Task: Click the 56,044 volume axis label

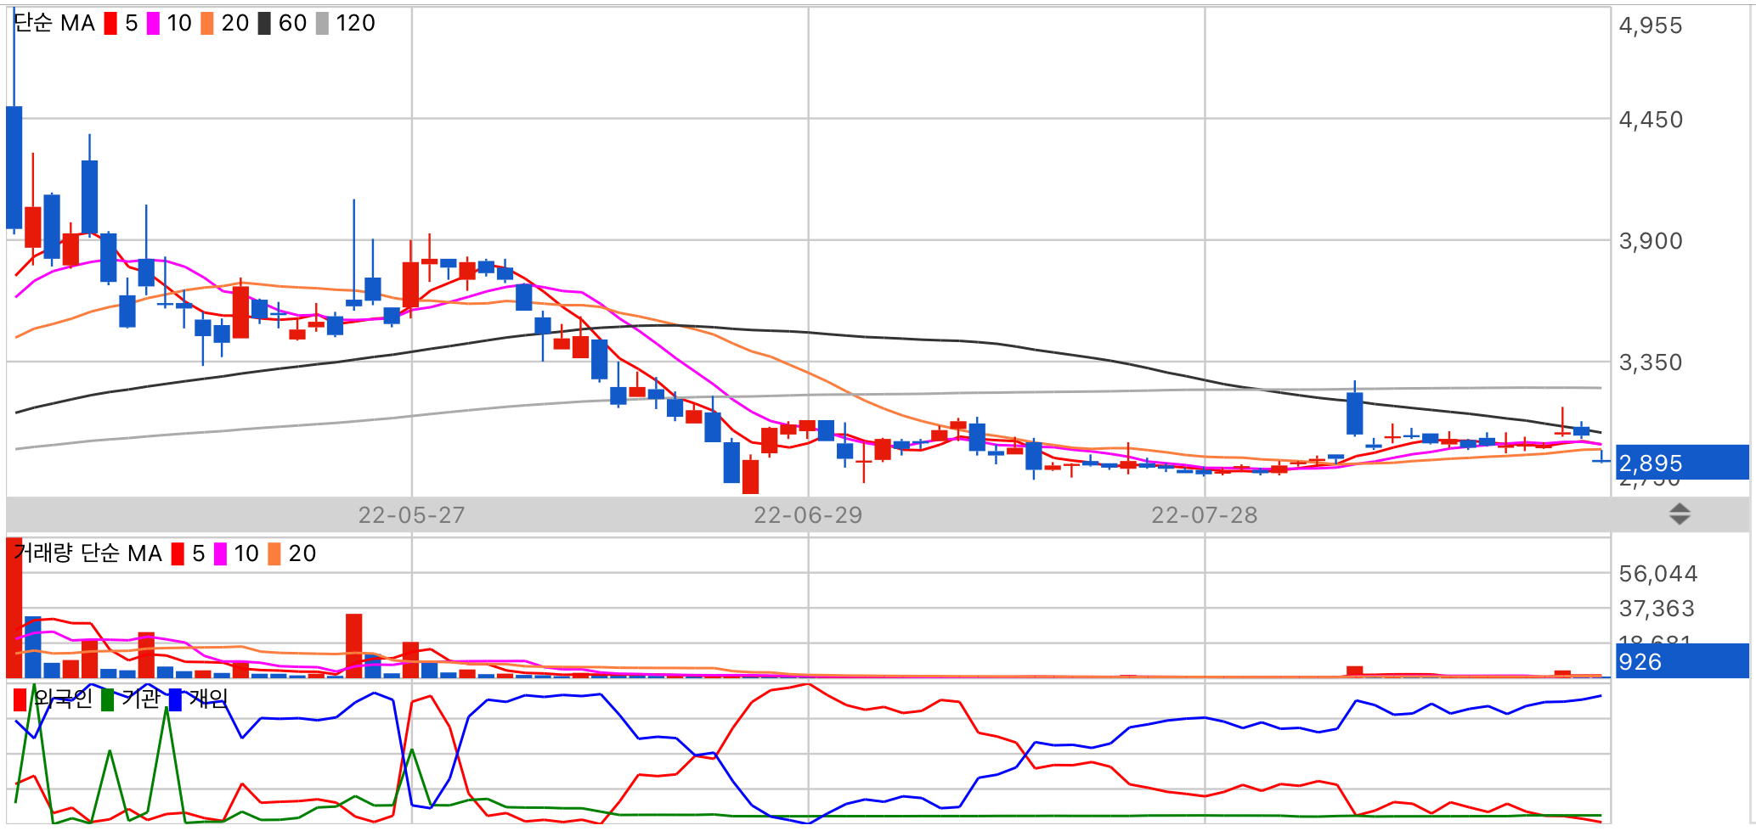Action: click(x=1658, y=574)
